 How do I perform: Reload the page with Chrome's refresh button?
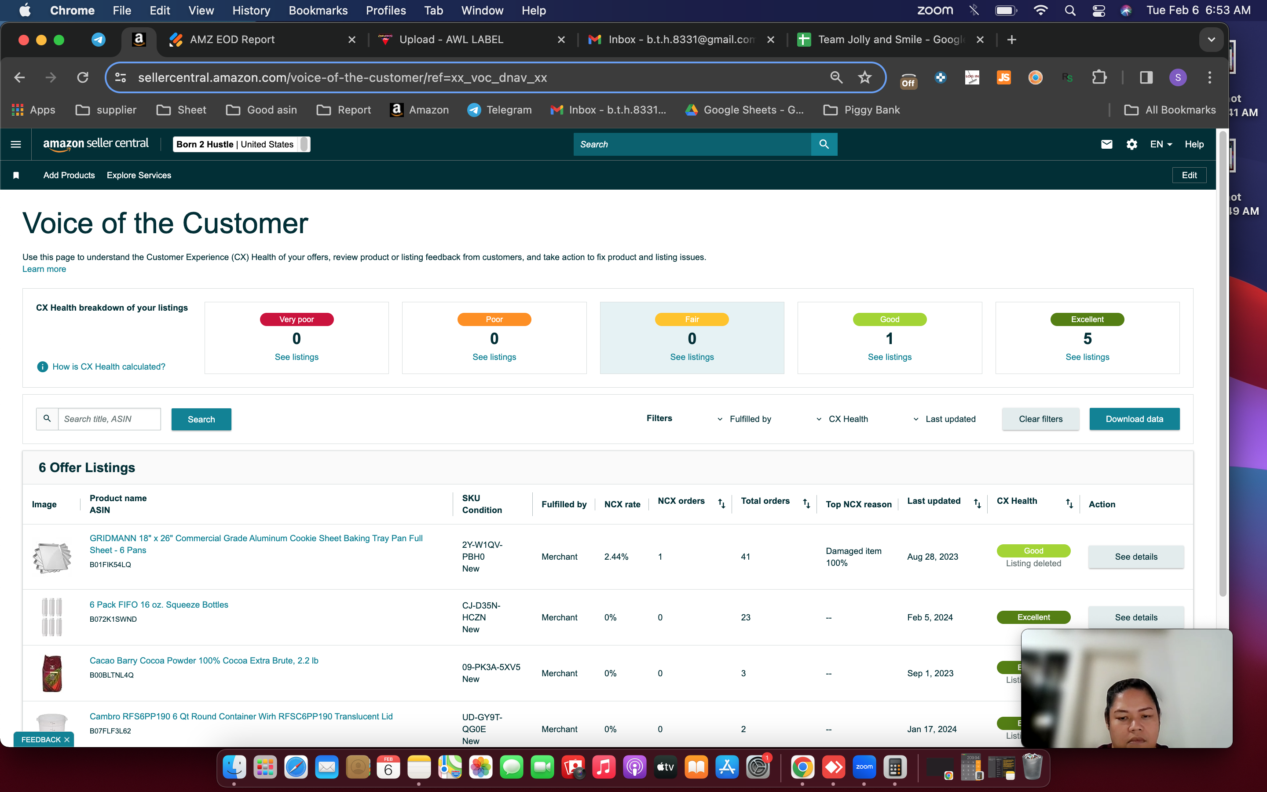83,77
